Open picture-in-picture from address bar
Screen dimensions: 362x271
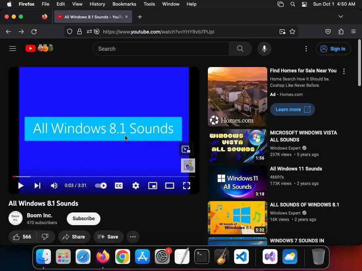coord(282,31)
